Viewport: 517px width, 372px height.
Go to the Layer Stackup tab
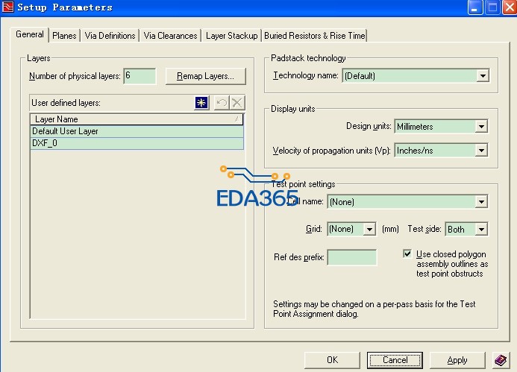231,36
